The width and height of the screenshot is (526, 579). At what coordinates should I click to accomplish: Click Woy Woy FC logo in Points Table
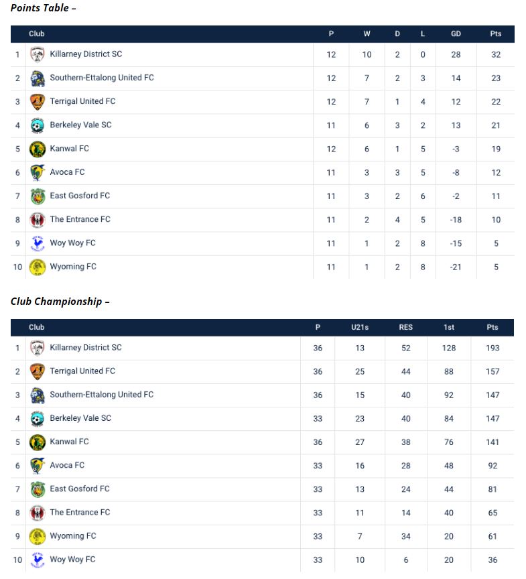[x=38, y=243]
